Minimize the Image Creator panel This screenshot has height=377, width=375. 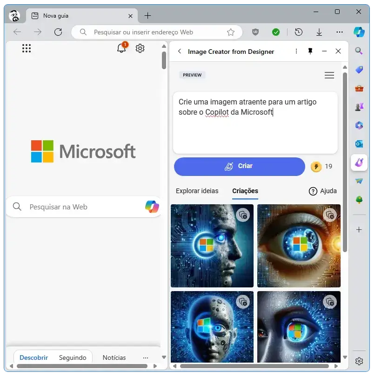coord(324,51)
